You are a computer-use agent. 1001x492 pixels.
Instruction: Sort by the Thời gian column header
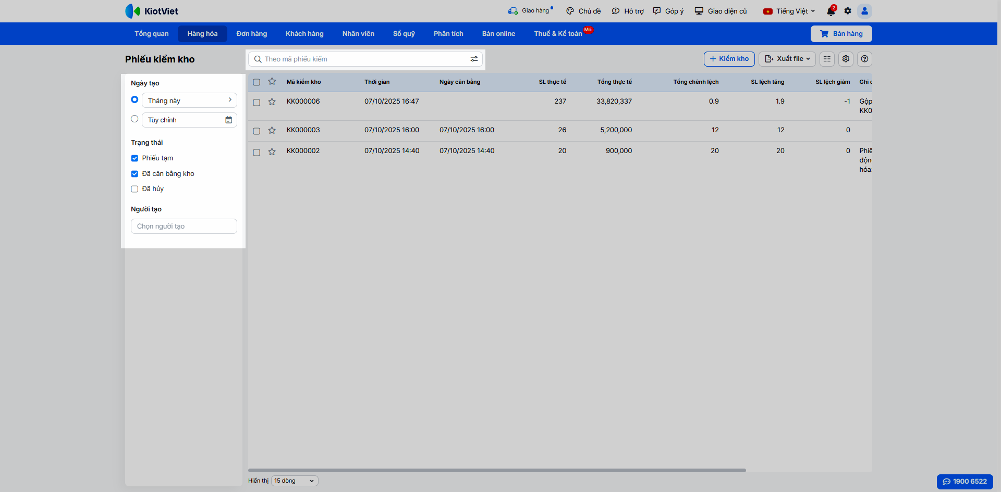pyautogui.click(x=377, y=82)
